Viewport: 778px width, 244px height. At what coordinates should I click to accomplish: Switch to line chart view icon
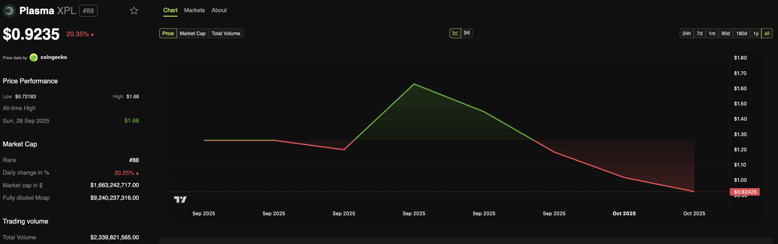click(x=455, y=33)
